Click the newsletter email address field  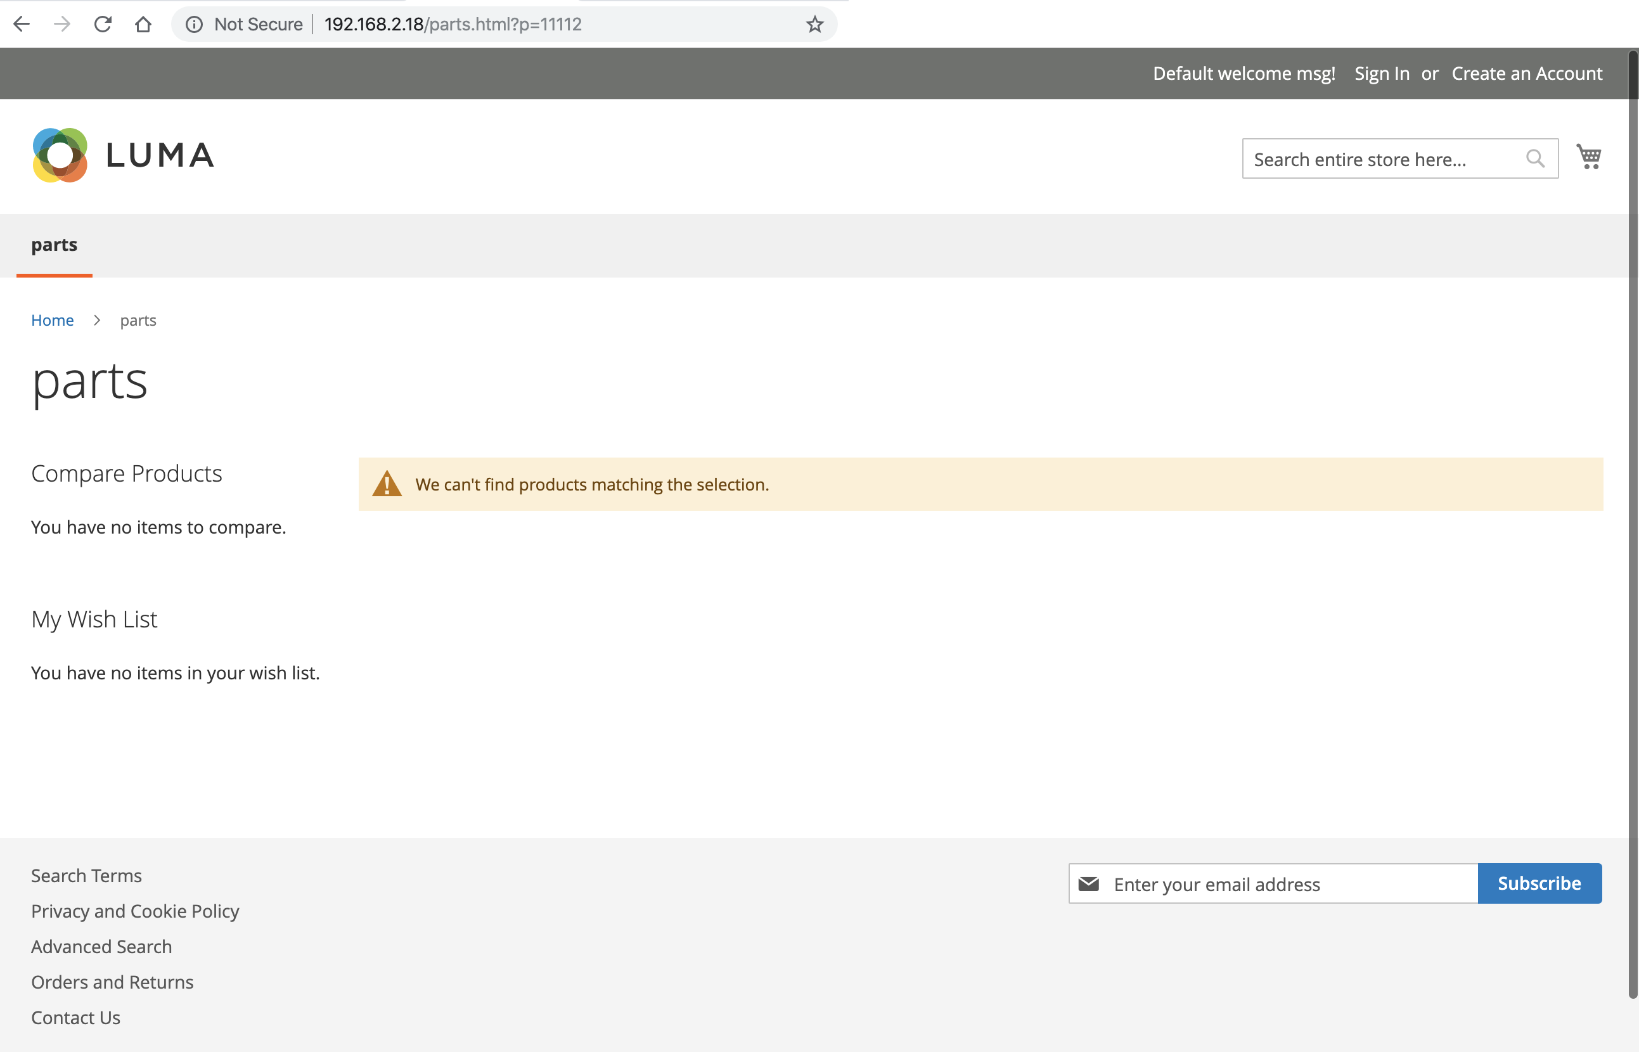click(x=1291, y=884)
